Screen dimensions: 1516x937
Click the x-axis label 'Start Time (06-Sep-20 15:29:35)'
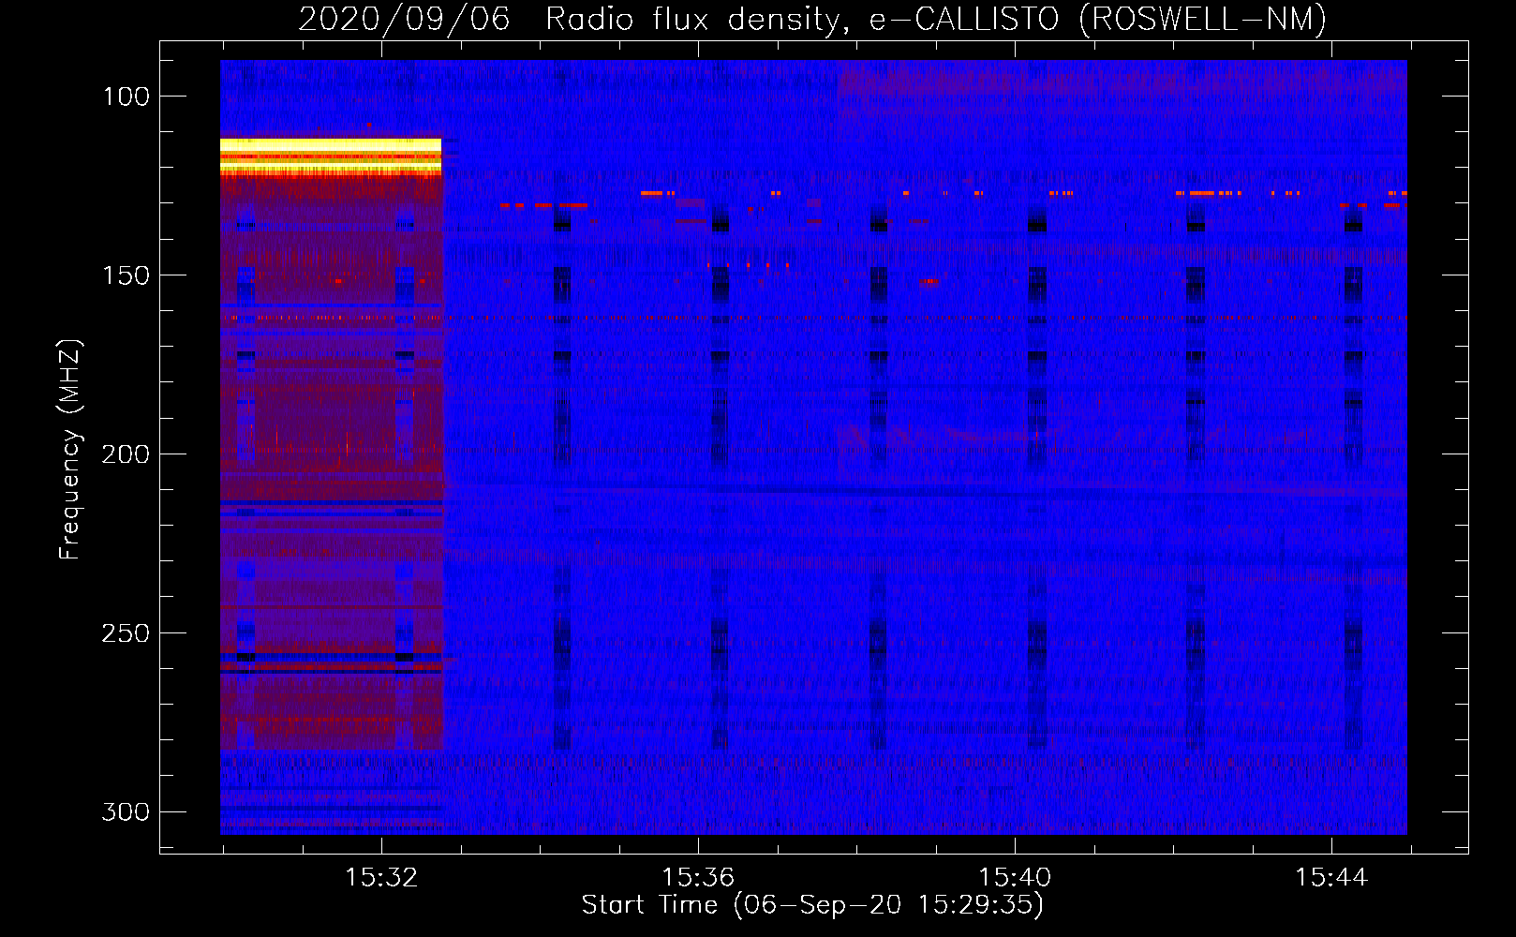point(812,905)
